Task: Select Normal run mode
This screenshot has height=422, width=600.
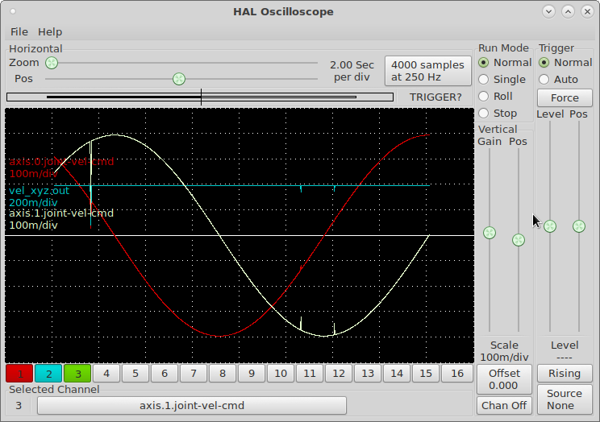Action: click(x=505, y=62)
